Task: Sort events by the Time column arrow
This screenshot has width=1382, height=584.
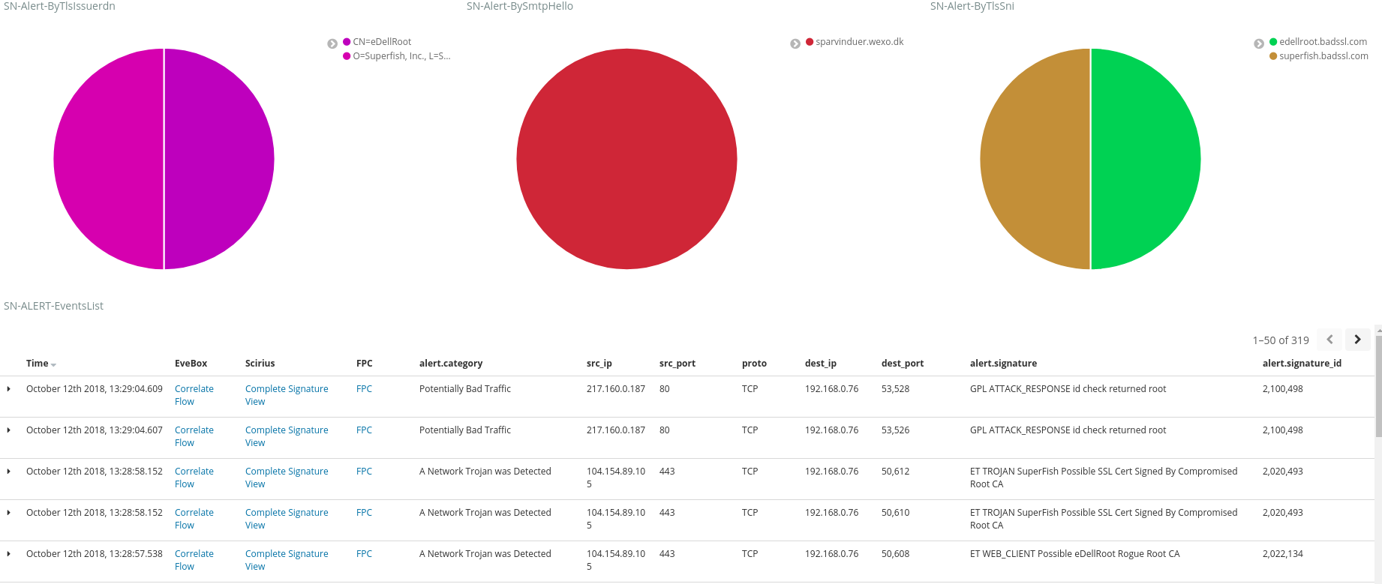Action: point(53,364)
